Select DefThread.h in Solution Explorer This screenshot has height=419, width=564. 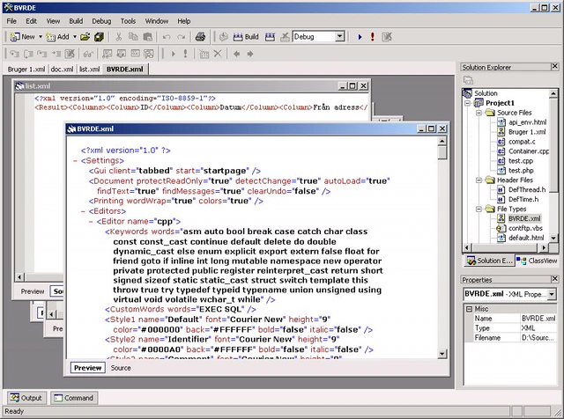click(527, 190)
